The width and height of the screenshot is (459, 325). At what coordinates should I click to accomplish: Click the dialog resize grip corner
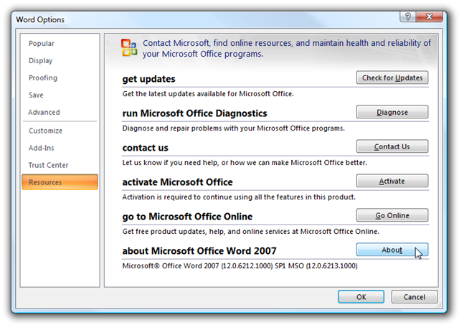coord(440,305)
